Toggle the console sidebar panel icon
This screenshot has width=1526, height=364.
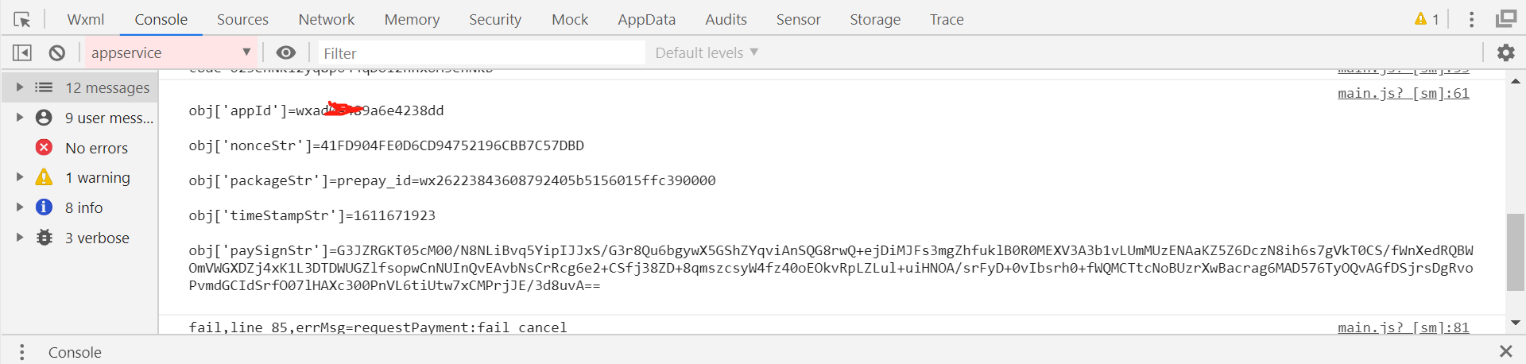coord(22,52)
